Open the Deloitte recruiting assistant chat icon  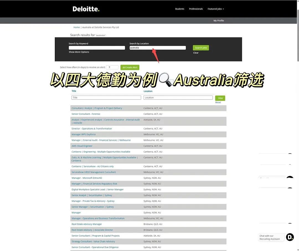(290, 237)
